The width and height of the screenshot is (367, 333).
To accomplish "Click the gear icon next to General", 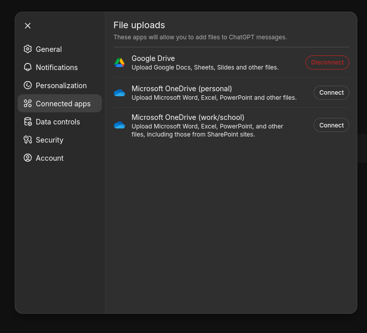I will point(28,49).
